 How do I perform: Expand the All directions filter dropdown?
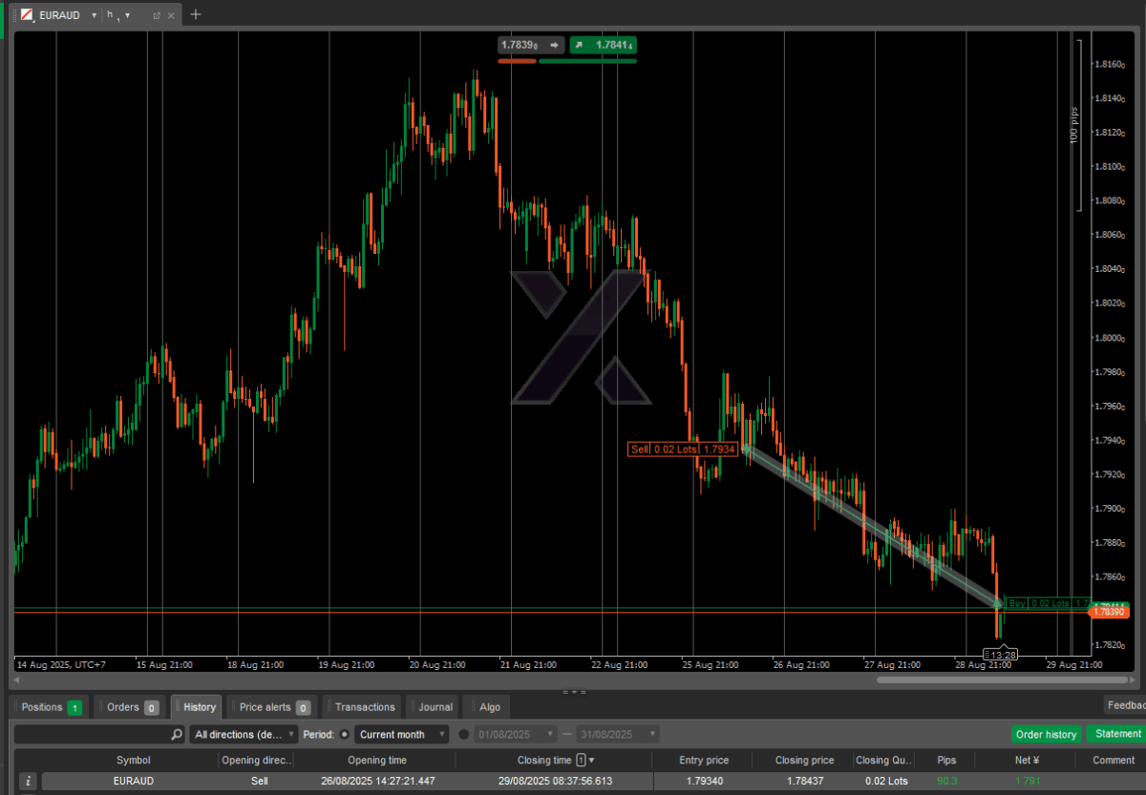[x=245, y=735]
